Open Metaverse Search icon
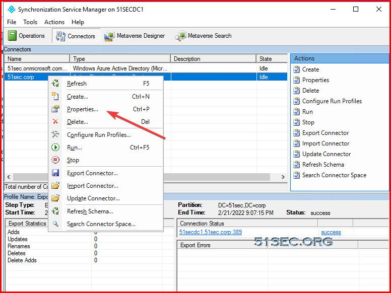The image size is (391, 293). pyautogui.click(x=180, y=36)
